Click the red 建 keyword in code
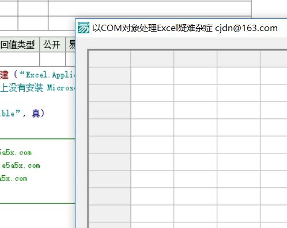The image size is (287, 228). pos(4,75)
